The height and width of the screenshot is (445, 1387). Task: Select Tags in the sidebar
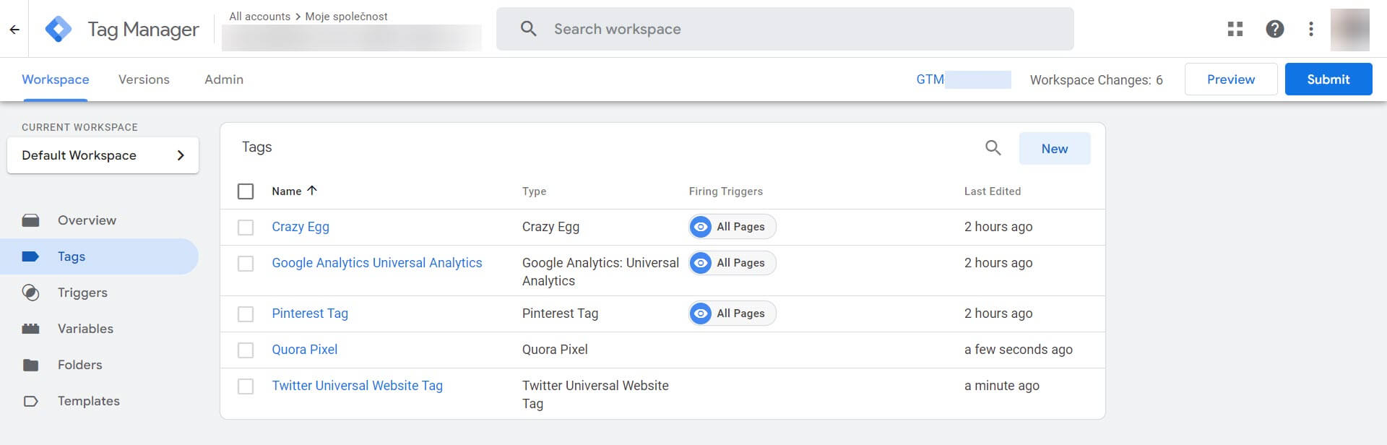coord(100,256)
